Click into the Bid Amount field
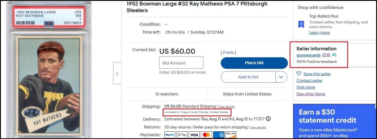This screenshot has width=377, height=139. [x=181, y=63]
